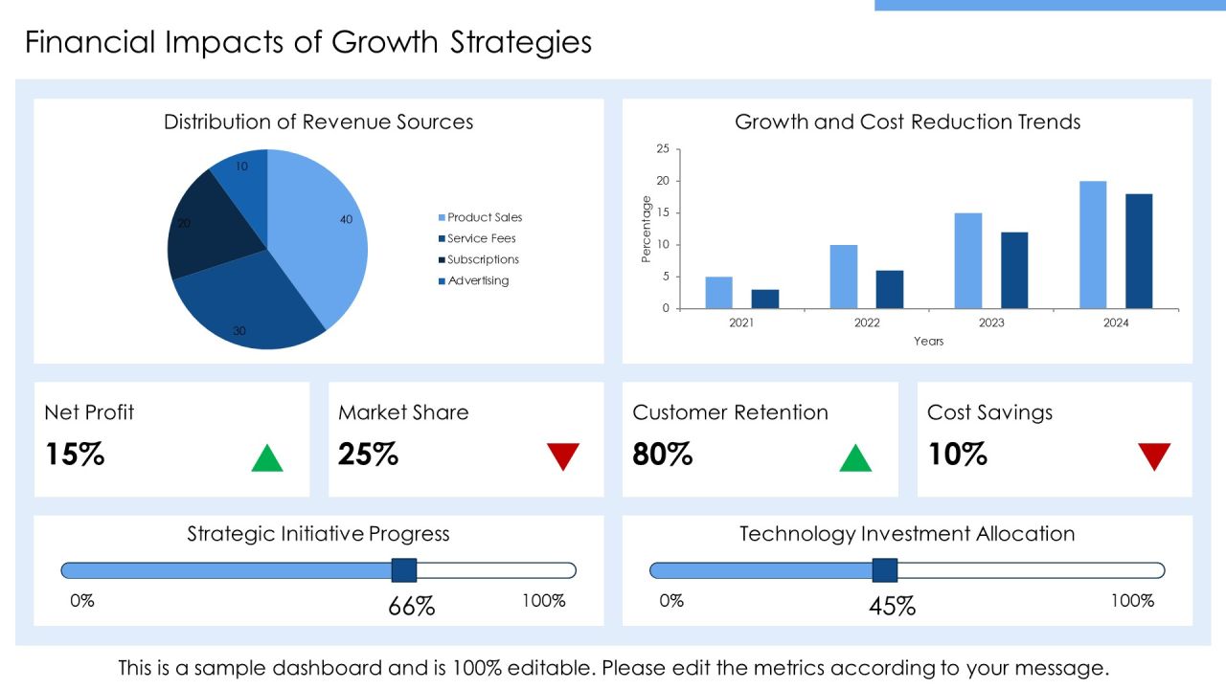Click the red down arrow beside Market Share
Screen dimensions: 1226x689
[563, 456]
